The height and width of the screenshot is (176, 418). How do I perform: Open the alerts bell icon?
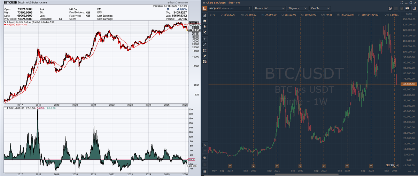[205, 26]
